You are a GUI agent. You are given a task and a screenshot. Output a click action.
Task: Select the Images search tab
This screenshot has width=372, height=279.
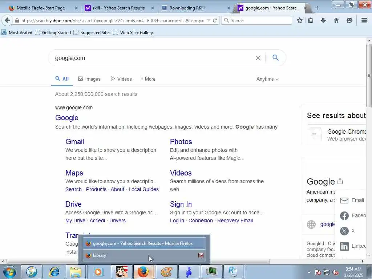89,79
